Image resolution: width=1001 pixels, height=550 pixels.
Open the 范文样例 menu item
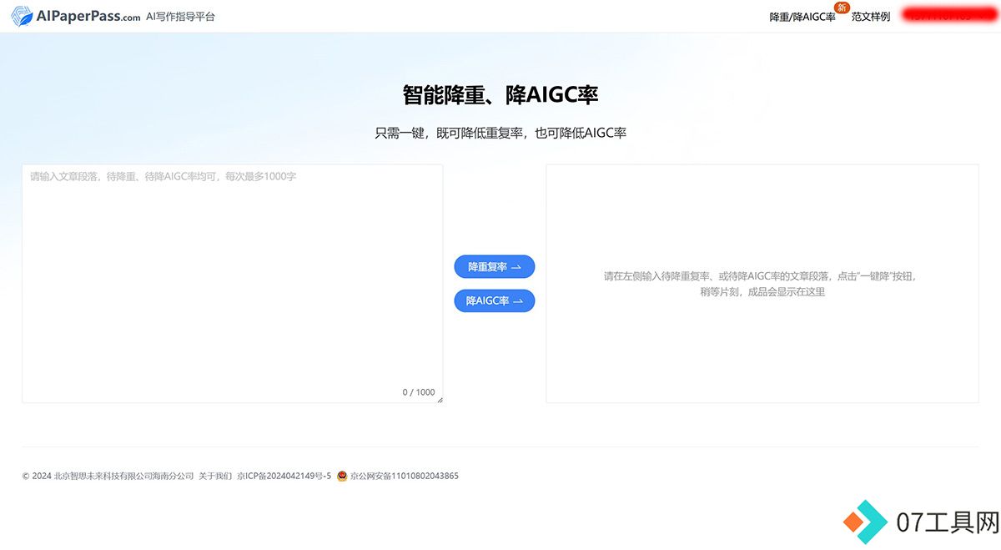(871, 17)
